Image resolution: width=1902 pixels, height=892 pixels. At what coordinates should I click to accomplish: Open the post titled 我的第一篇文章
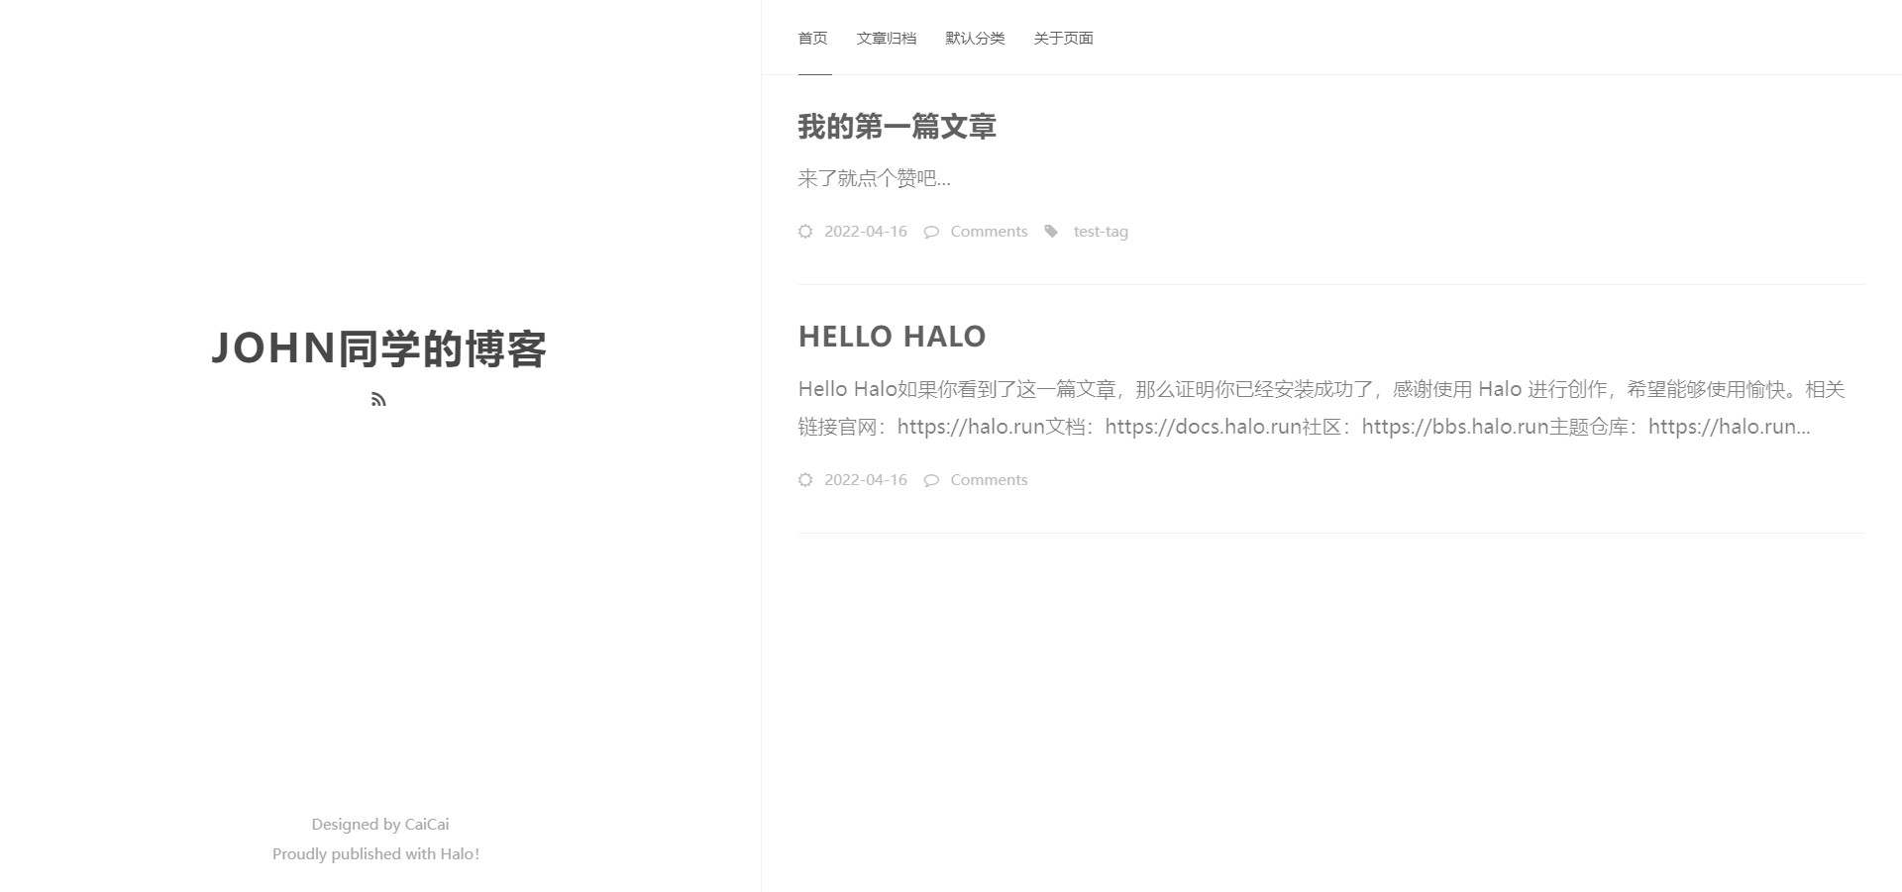[x=897, y=126]
